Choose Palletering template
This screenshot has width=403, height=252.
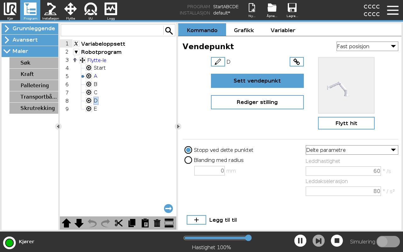(x=34, y=85)
